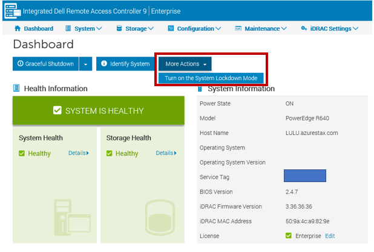Click the Storage disk icon in navbar
This screenshot has height=252, width=374.
coord(119,28)
